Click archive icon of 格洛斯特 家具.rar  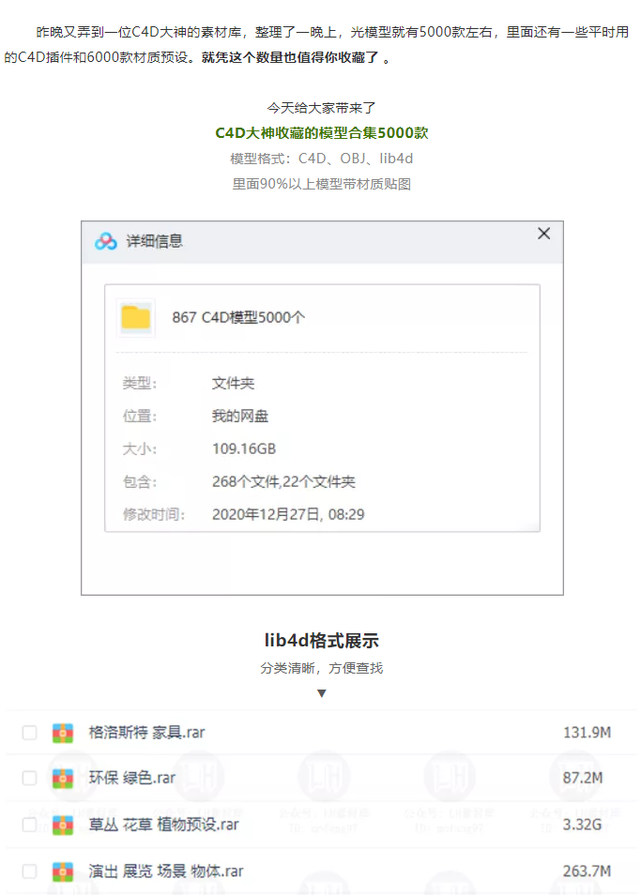[x=63, y=733]
